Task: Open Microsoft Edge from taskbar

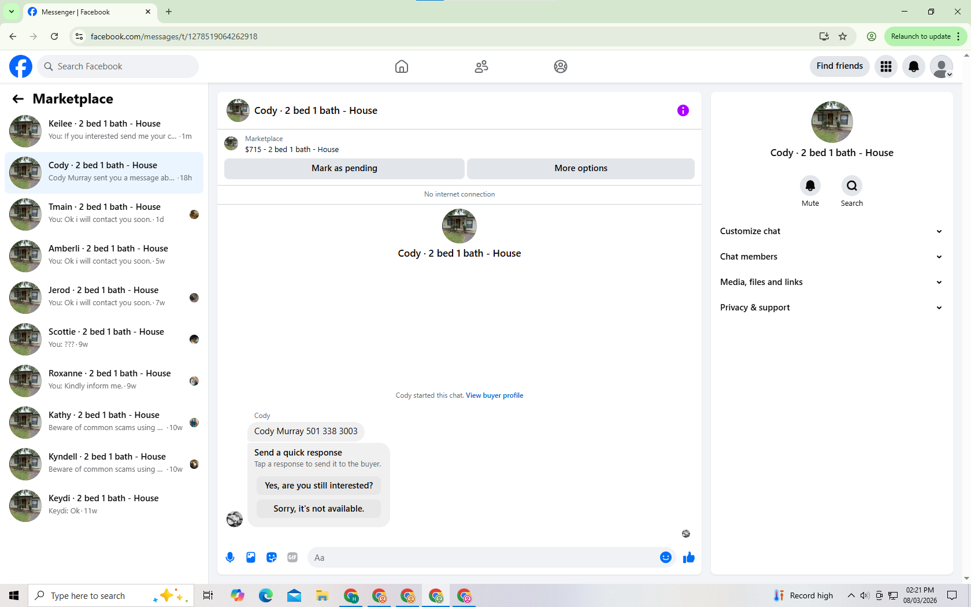Action: pyautogui.click(x=266, y=595)
